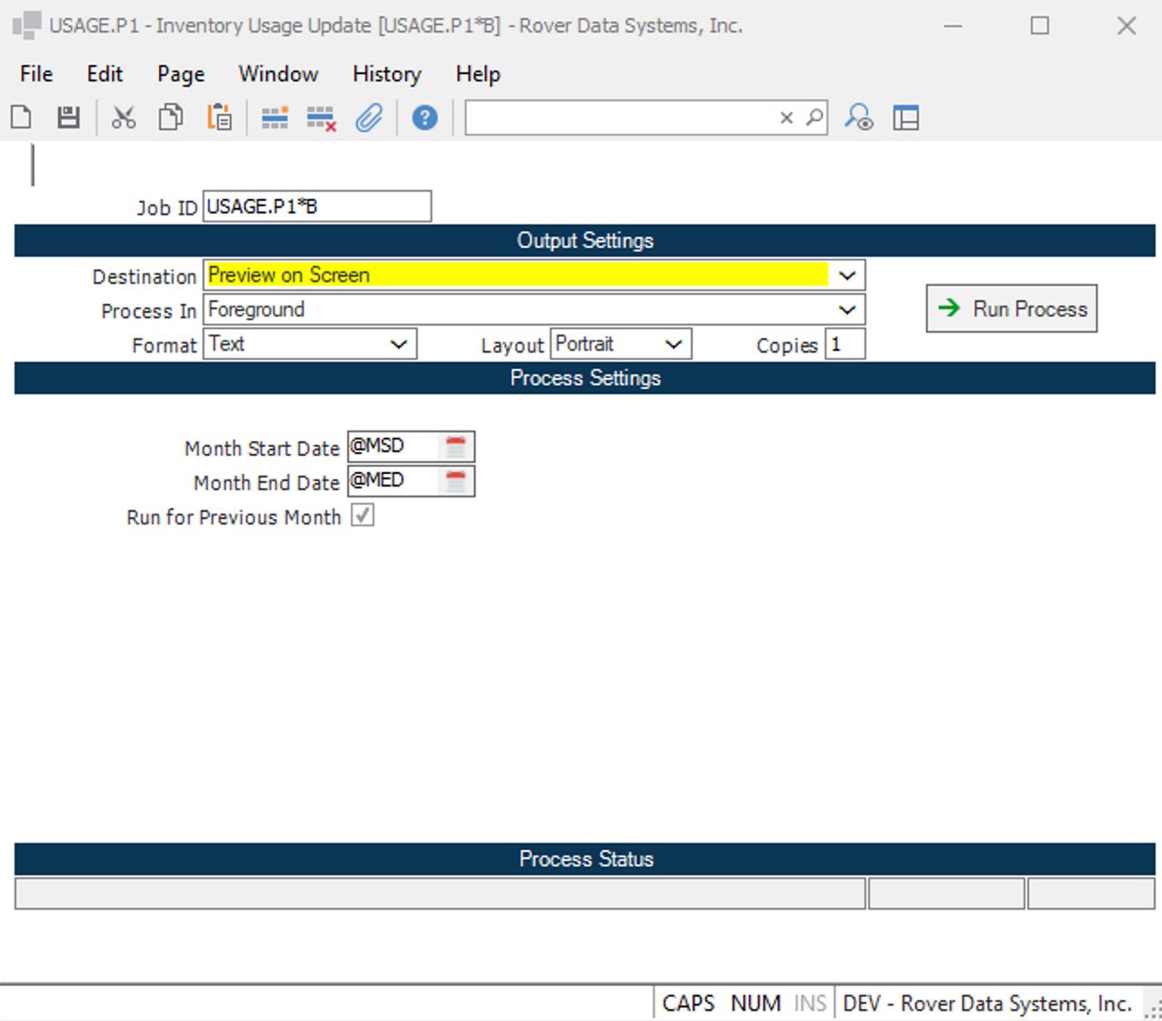Click the New document icon in toolbar

pyautogui.click(x=22, y=118)
